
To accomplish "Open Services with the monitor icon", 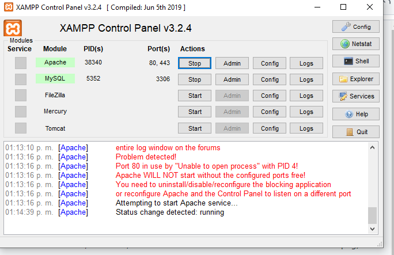I will click(x=356, y=96).
